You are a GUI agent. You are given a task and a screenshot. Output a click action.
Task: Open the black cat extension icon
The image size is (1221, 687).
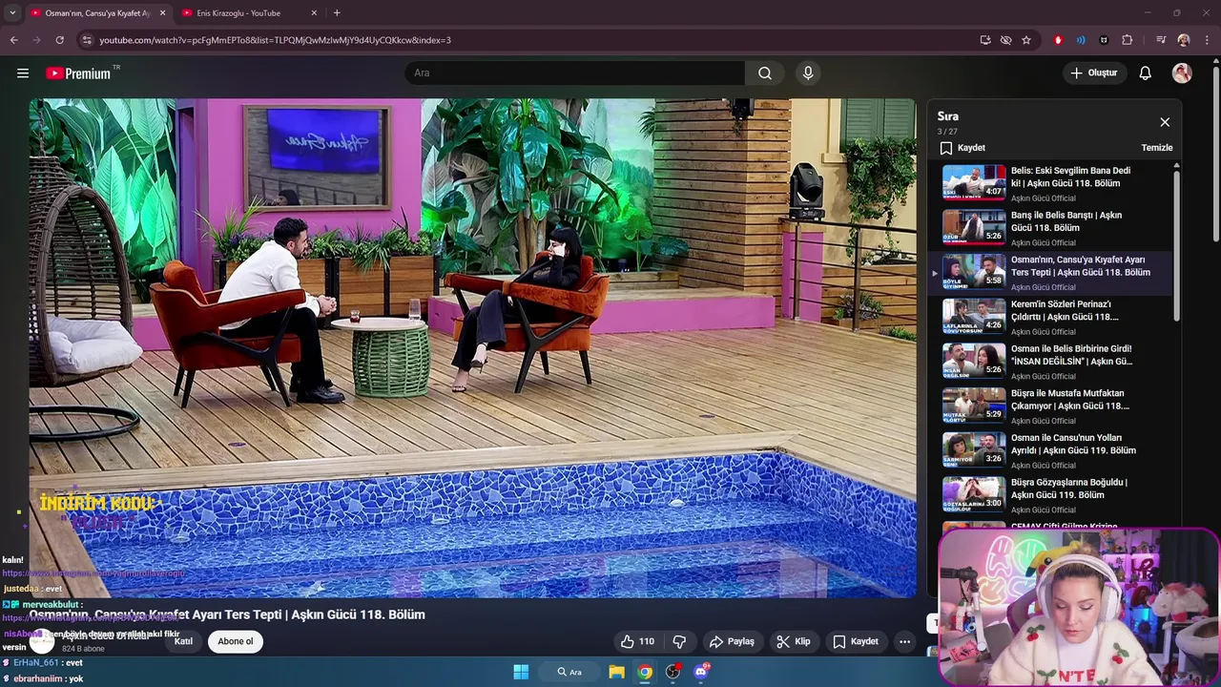click(1104, 40)
